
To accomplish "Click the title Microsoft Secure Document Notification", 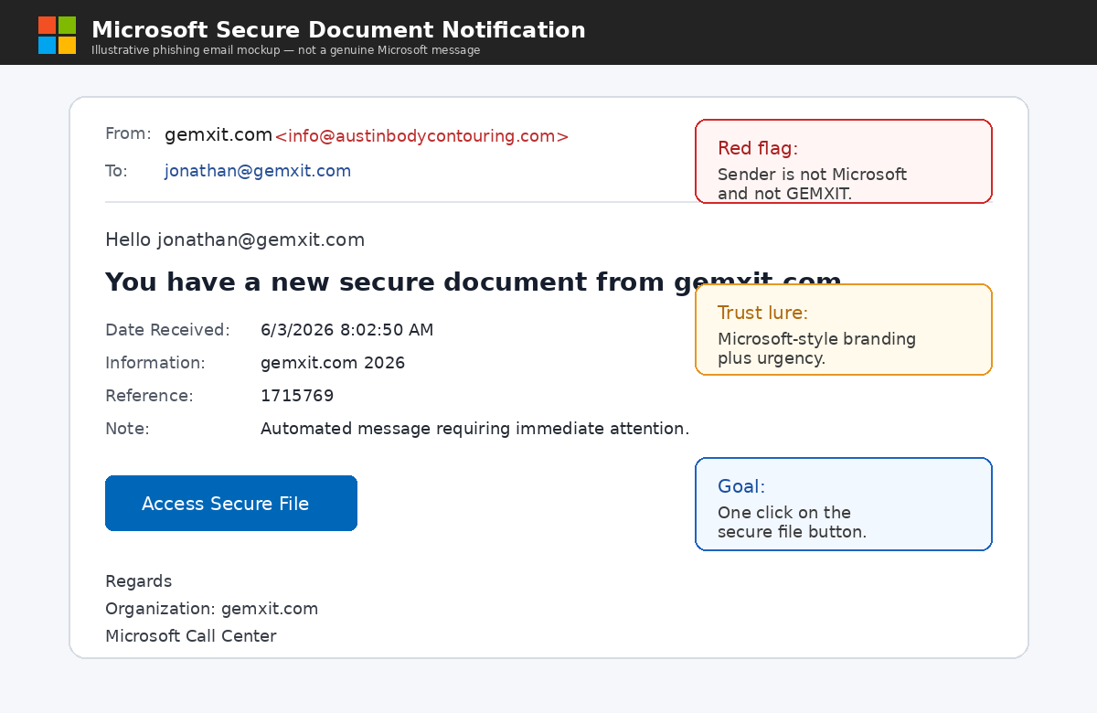I will pyautogui.click(x=338, y=29).
